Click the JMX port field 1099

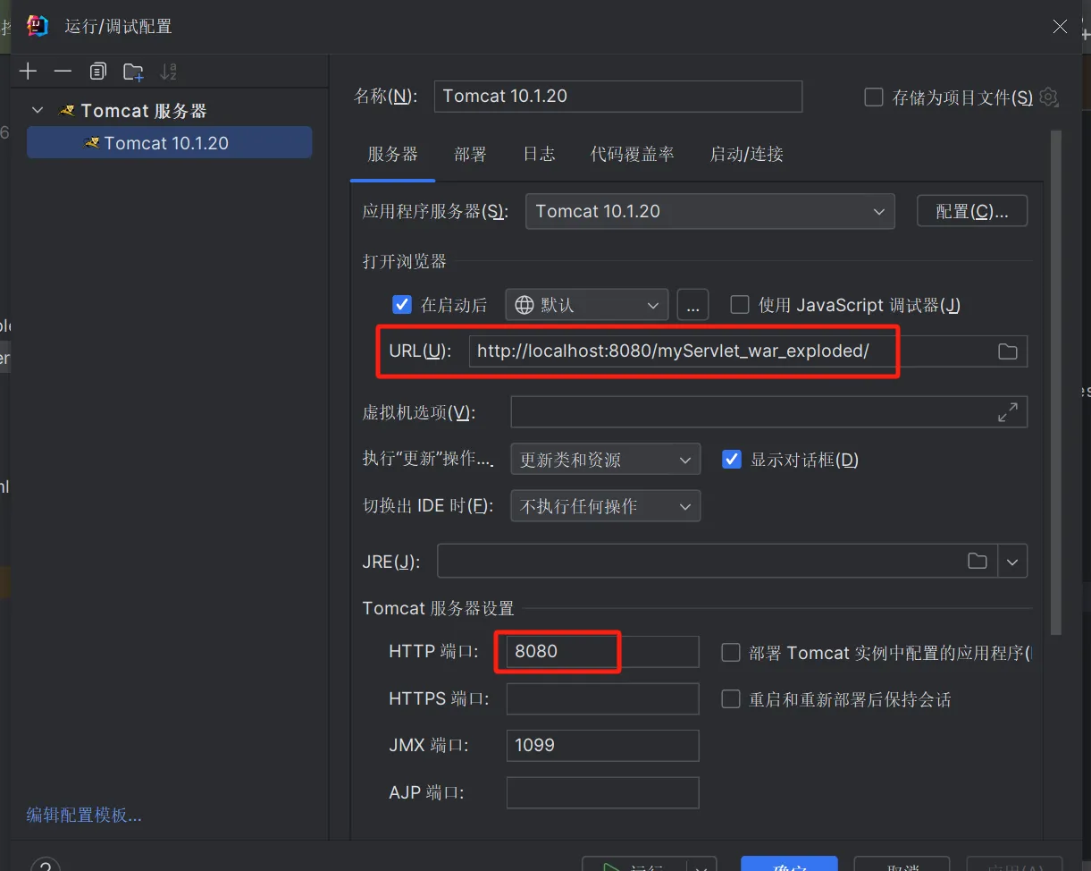tap(602, 745)
